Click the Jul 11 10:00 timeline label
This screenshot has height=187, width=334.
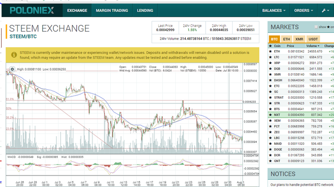click(111, 183)
